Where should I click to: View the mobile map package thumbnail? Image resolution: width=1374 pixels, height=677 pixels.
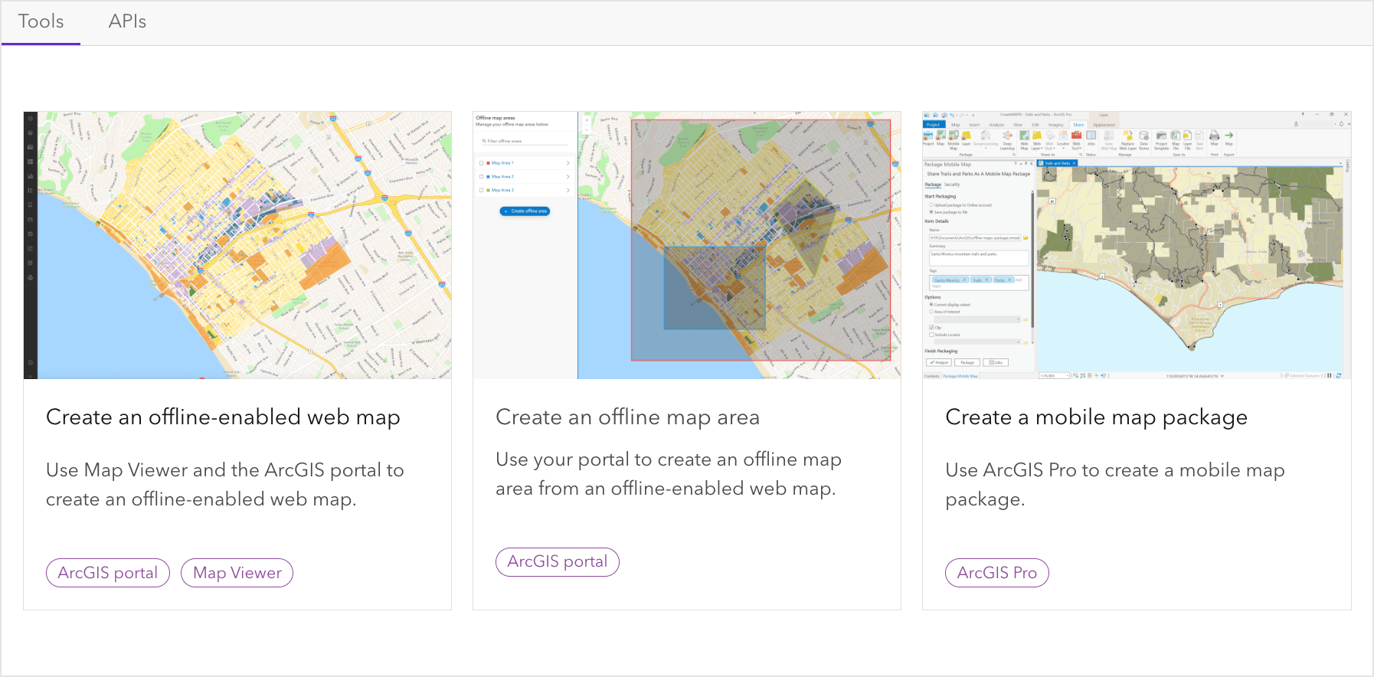click(x=1137, y=245)
